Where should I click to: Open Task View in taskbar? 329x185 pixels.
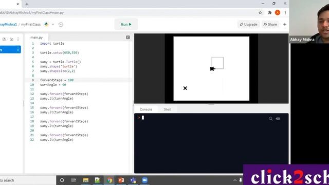pos(74,180)
